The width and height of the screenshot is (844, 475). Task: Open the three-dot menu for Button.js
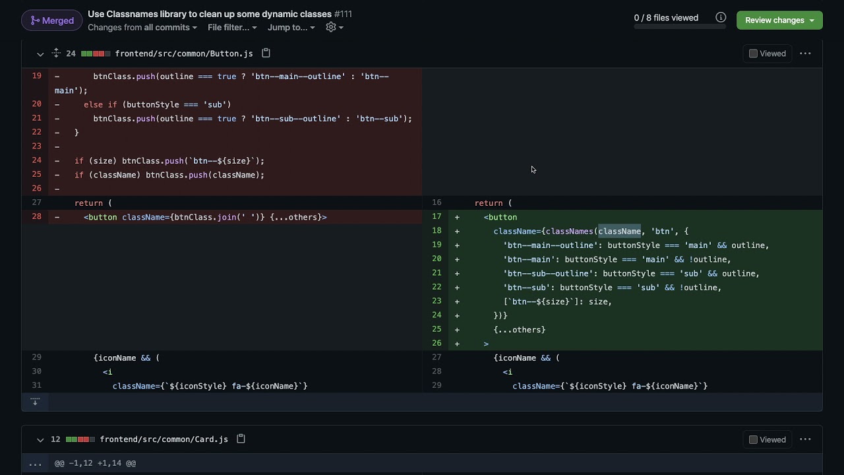805,53
